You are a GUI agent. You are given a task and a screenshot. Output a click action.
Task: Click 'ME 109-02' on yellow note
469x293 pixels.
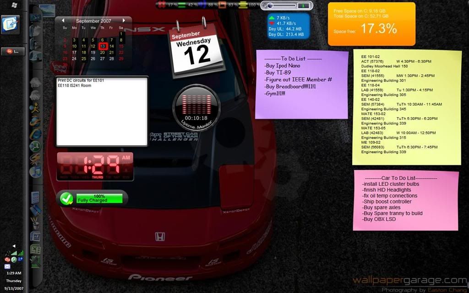[371, 142]
